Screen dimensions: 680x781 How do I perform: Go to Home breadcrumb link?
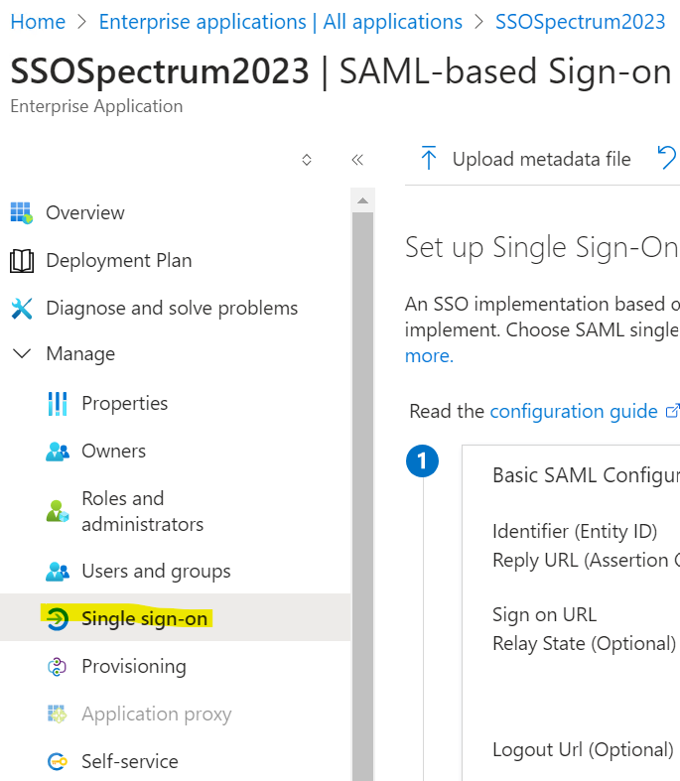[x=38, y=22]
